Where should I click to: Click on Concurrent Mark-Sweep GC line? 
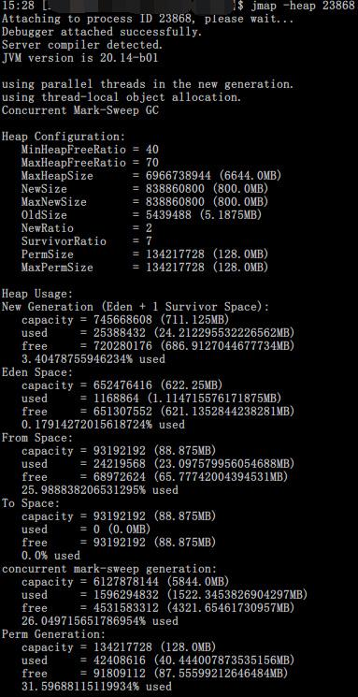[80, 110]
